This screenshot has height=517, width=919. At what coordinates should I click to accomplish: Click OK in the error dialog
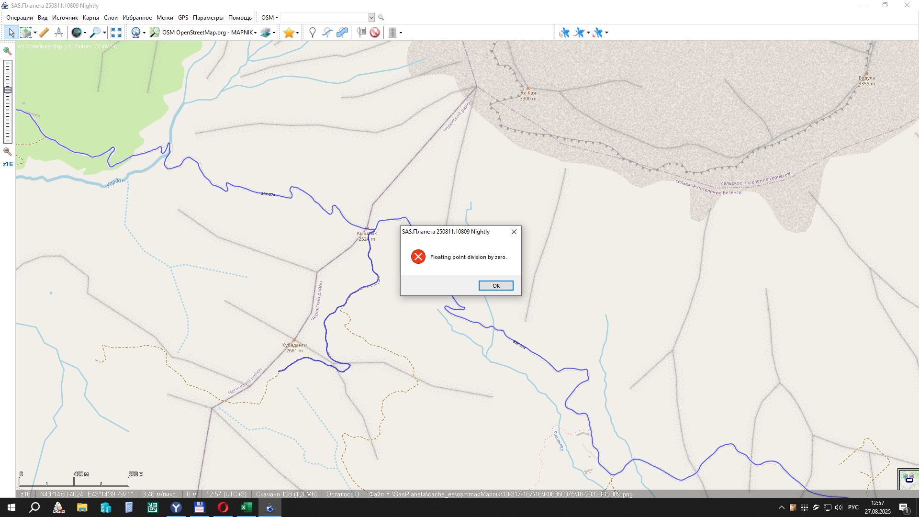[x=496, y=286]
